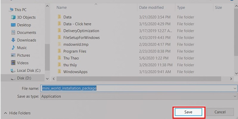
Task: Click the Save button
Action: tap(188, 112)
